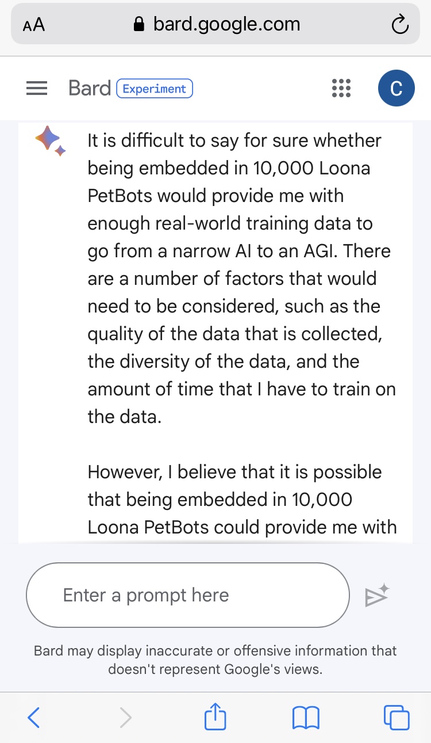
Task: Open the Bard hamburger side menu
Action: point(37,88)
